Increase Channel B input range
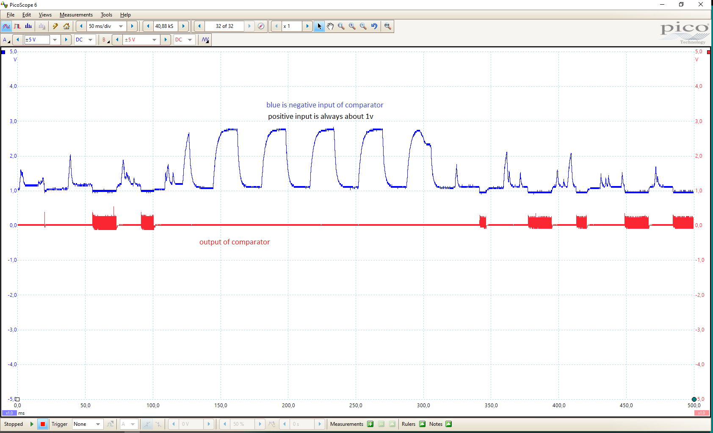Image resolution: width=713 pixels, height=433 pixels. [x=166, y=40]
